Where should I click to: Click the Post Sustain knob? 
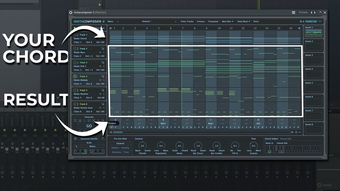[254, 146]
